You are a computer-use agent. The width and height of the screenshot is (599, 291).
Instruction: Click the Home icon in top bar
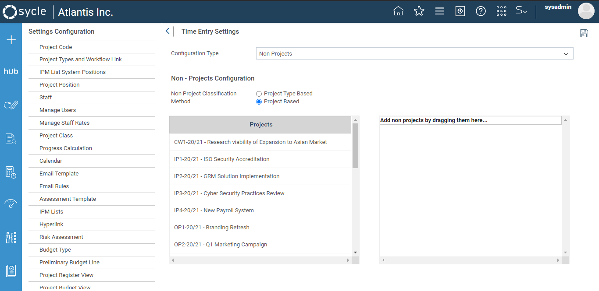click(398, 11)
